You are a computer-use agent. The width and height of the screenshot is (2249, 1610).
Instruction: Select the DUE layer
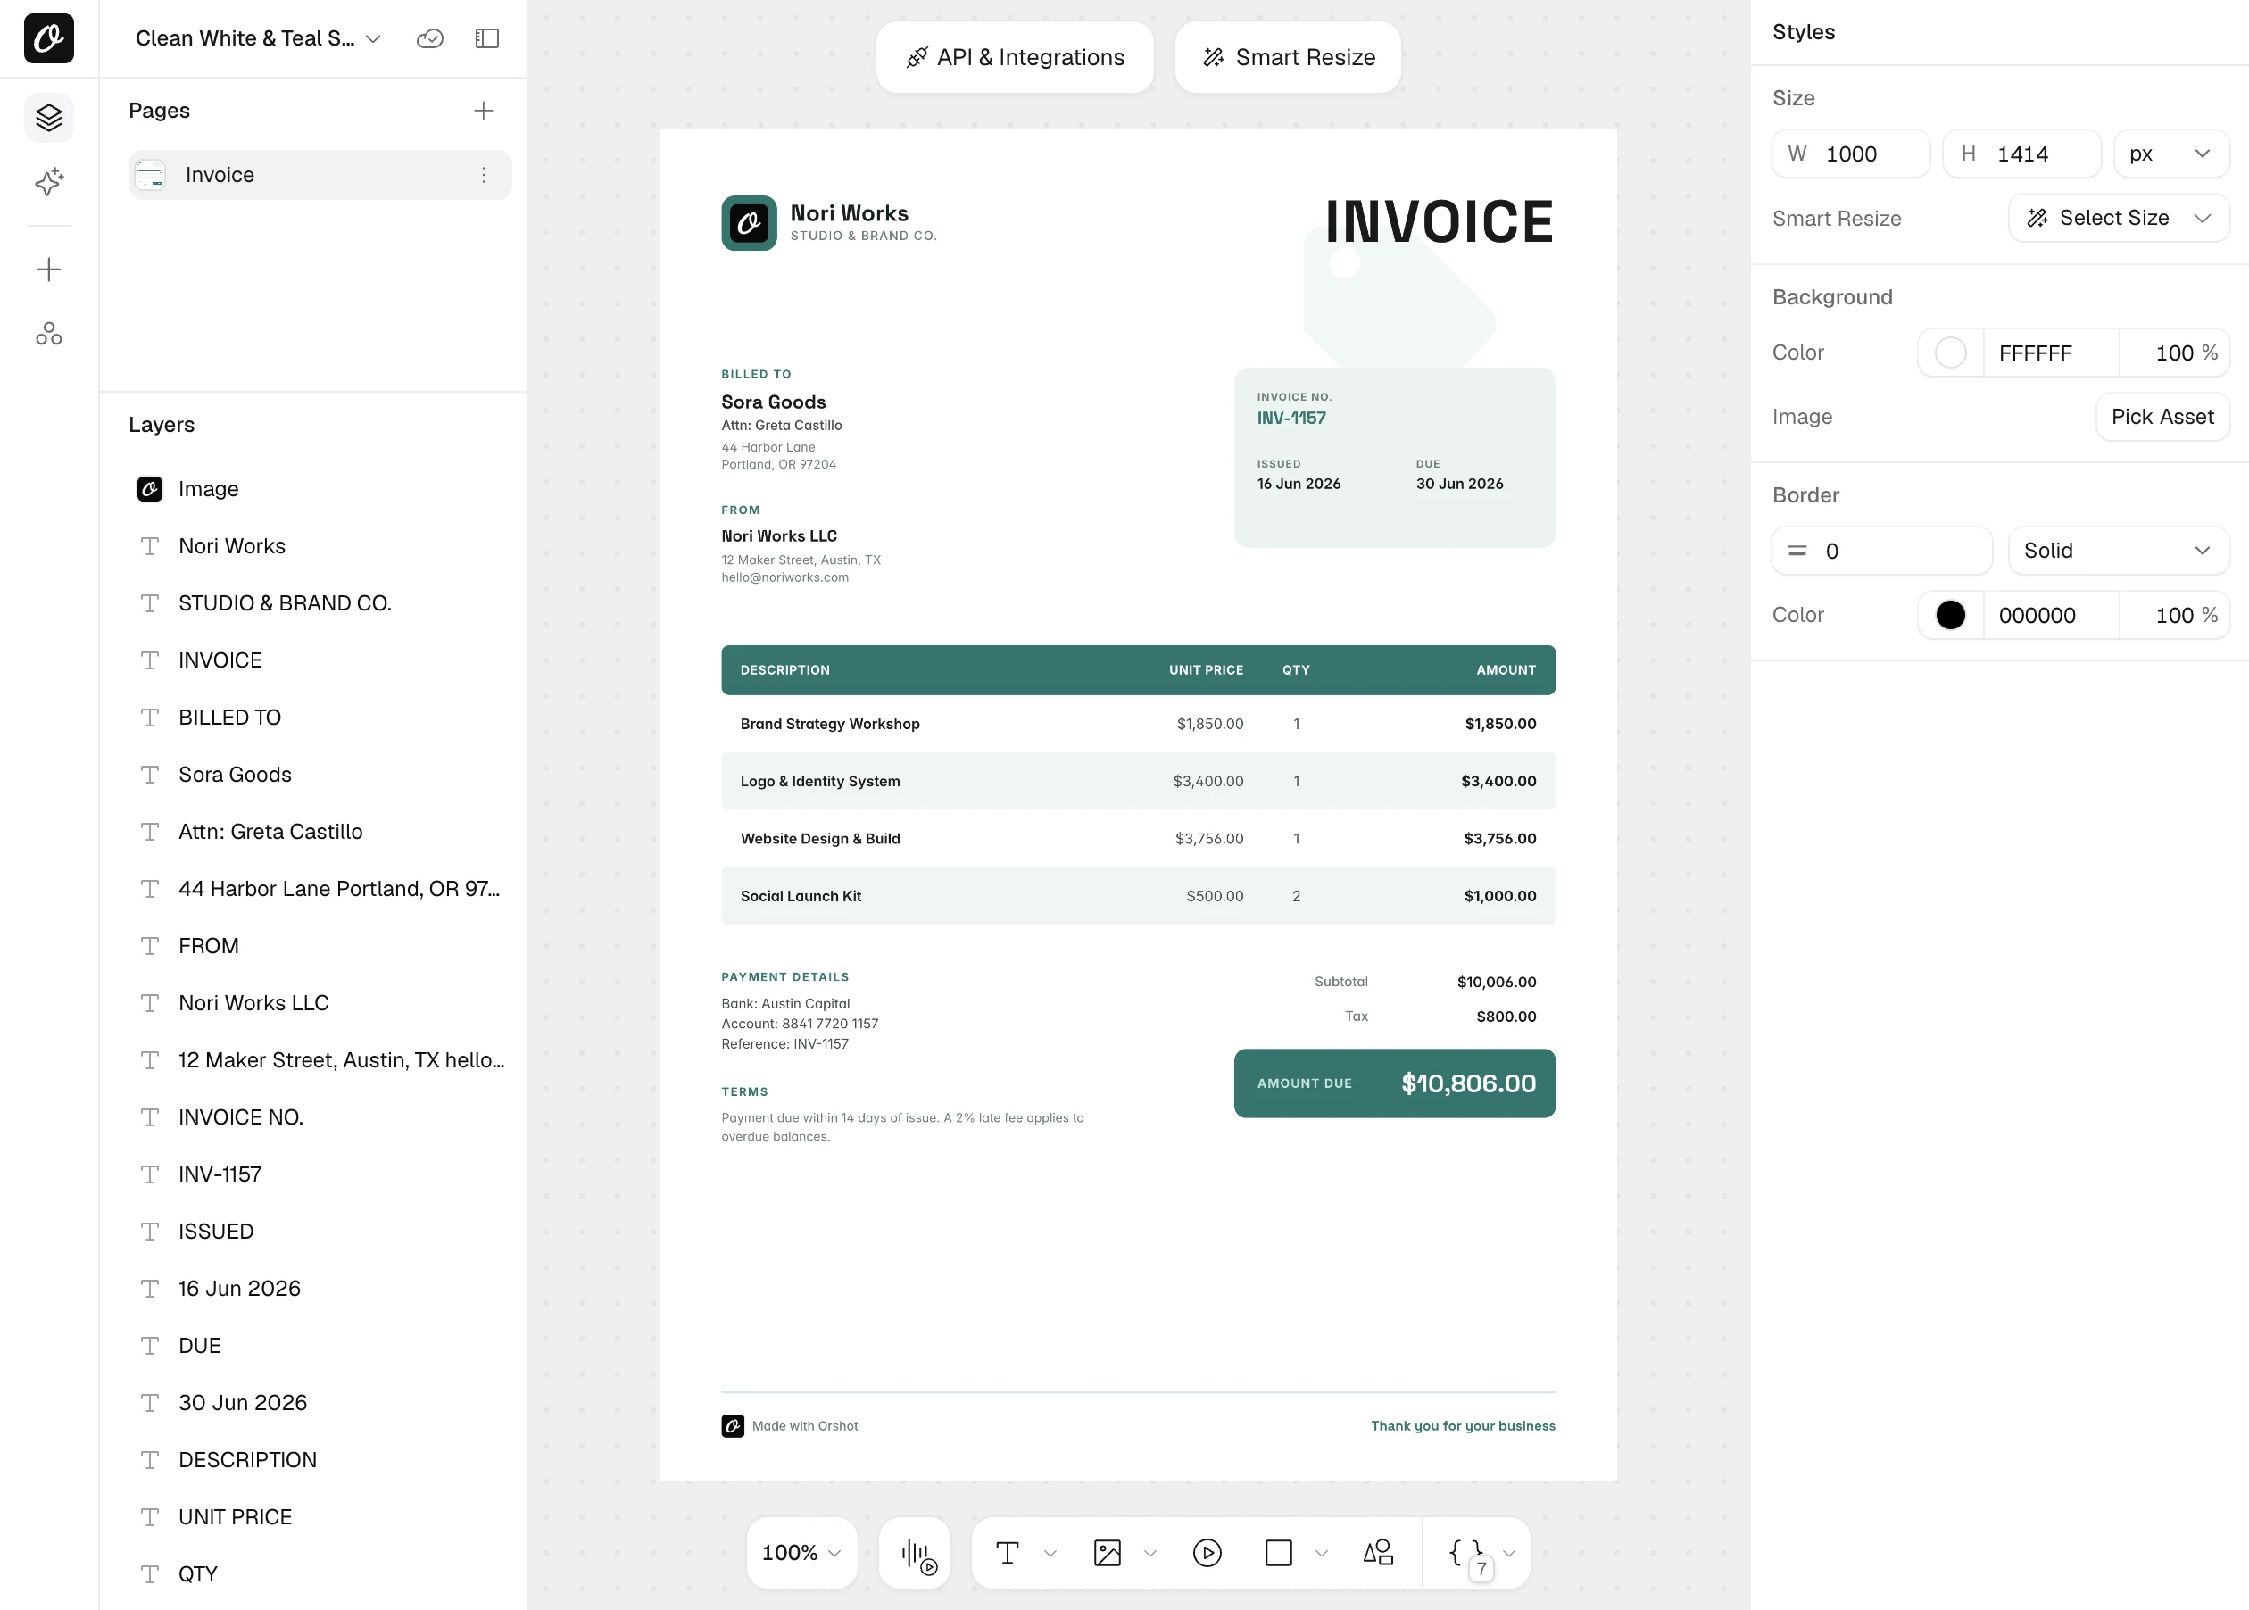(x=320, y=1347)
